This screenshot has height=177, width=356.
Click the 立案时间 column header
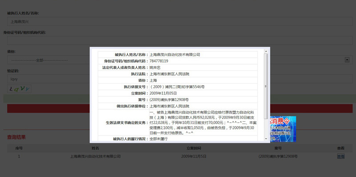click(x=194, y=148)
